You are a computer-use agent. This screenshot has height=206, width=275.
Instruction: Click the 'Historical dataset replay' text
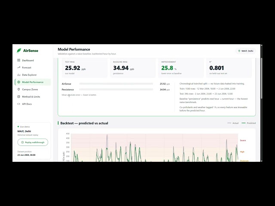coord(27,135)
